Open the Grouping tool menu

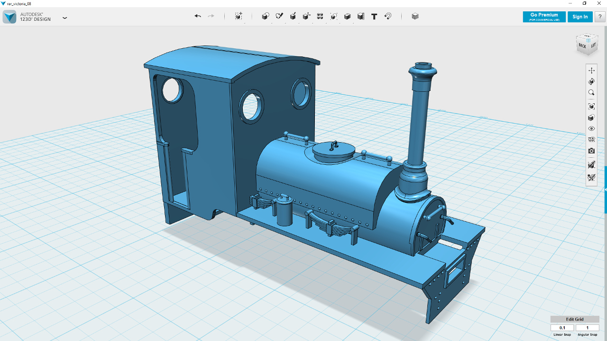click(x=334, y=16)
